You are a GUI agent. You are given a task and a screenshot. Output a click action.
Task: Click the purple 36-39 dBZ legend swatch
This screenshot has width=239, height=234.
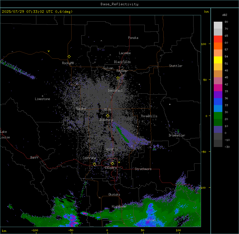218,95
